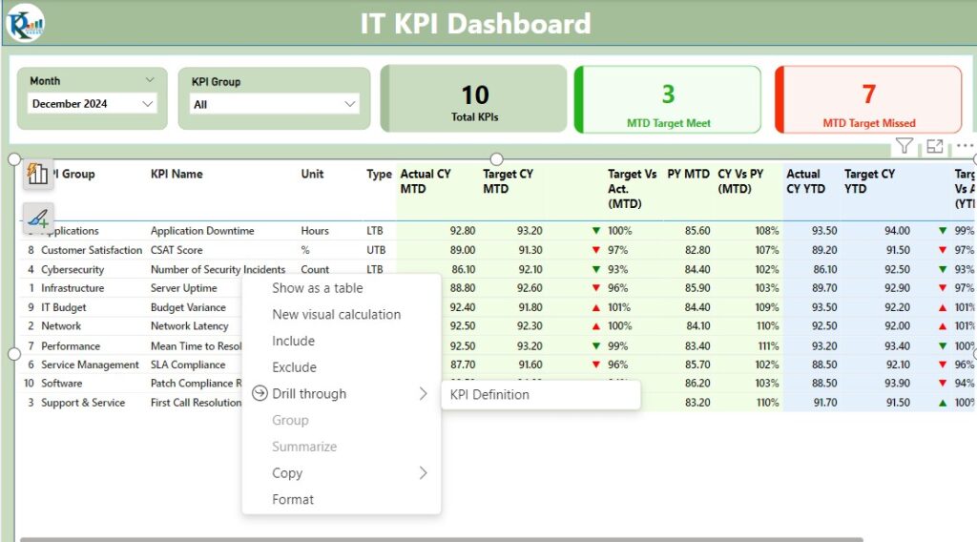The width and height of the screenshot is (977, 542).
Task: Click the Group menu entry
Action: coord(290,420)
